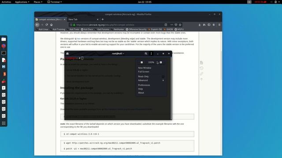Choose New Window in terminal menu
This screenshot has width=282, height=158.
pyautogui.click(x=145, y=68)
